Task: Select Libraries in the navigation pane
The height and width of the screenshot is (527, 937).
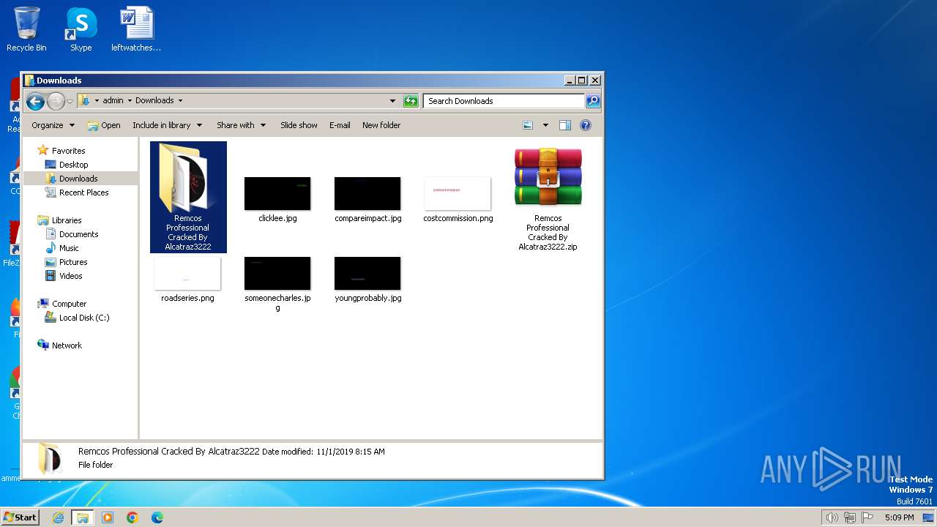Action: [66, 220]
